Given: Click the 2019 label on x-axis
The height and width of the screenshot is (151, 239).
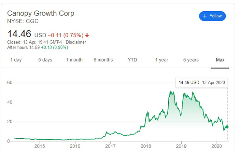Looking at the screenshot, I should pyautogui.click(x=181, y=147).
